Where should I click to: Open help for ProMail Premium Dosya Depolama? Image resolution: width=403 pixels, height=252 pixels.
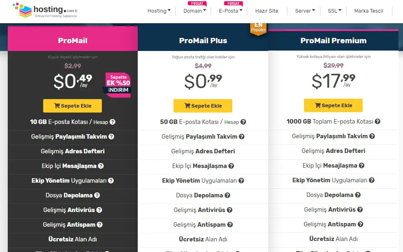click(x=358, y=195)
